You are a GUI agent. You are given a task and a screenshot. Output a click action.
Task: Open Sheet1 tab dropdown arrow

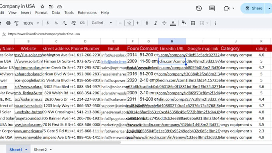coord(26,149)
